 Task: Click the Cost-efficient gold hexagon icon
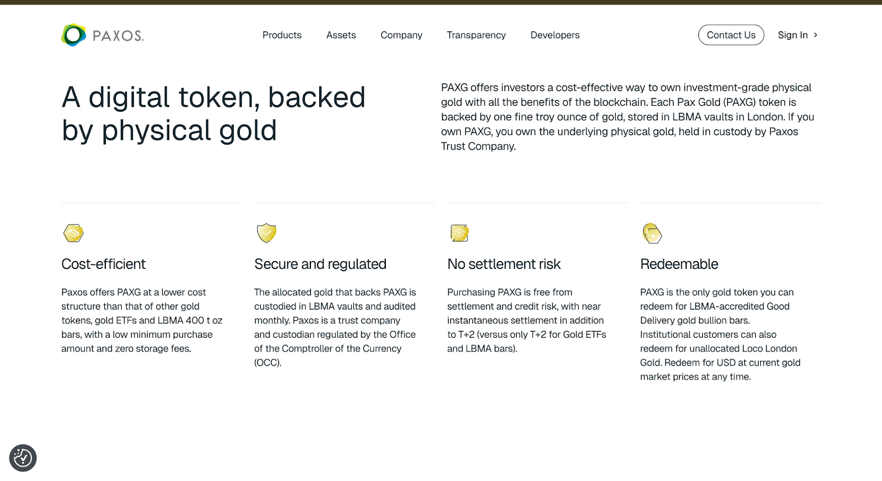(73, 233)
